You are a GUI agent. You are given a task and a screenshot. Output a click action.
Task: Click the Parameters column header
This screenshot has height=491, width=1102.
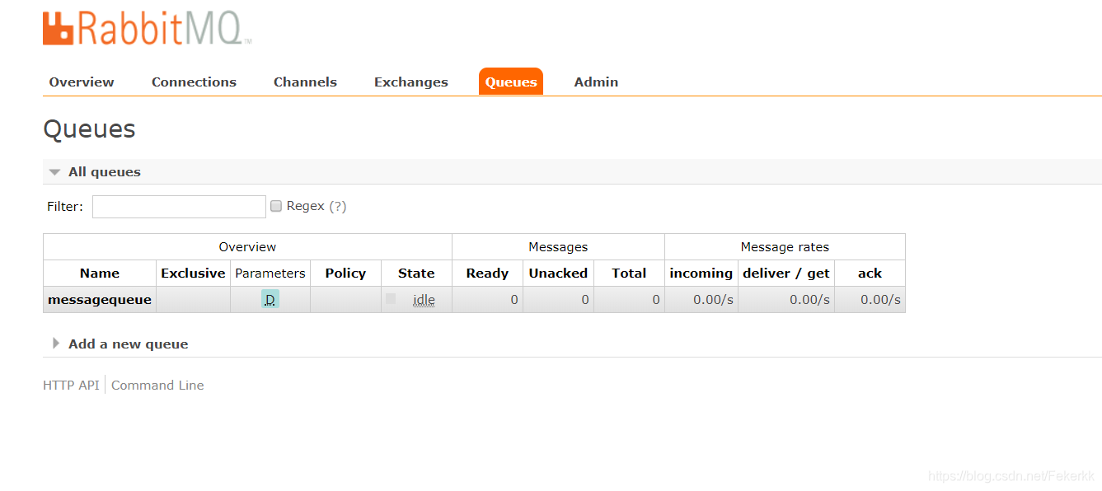pyautogui.click(x=270, y=274)
